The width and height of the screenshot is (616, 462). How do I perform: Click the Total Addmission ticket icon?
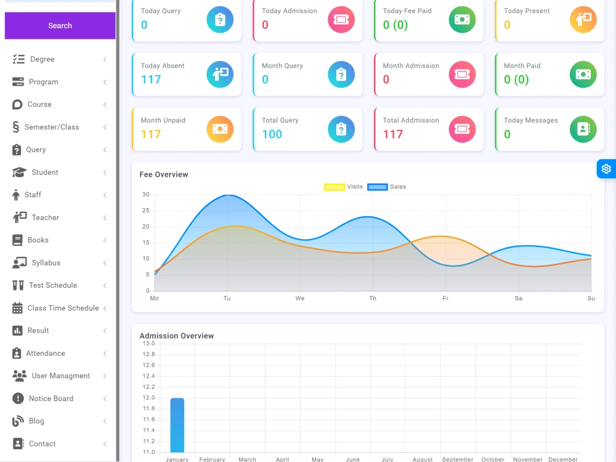click(x=462, y=129)
